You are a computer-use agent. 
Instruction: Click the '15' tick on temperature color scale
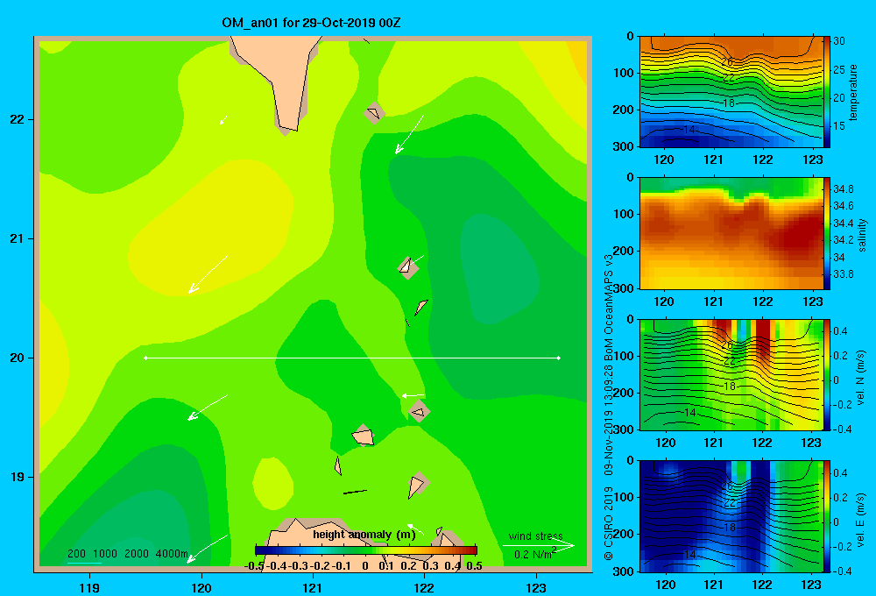tap(839, 126)
